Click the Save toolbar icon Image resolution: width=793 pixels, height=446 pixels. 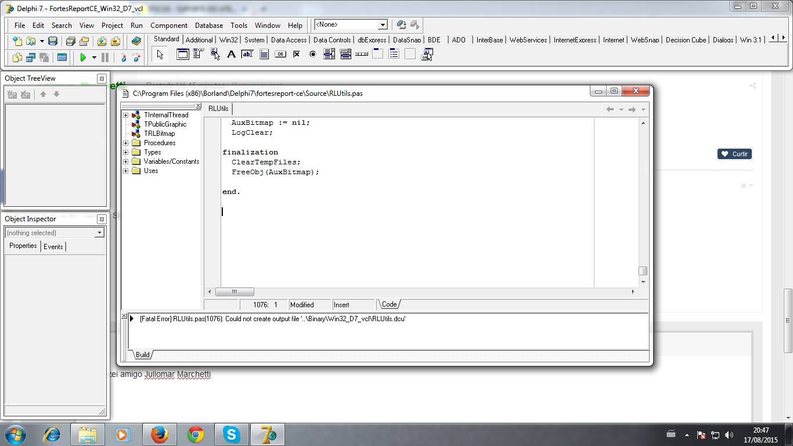[53, 41]
